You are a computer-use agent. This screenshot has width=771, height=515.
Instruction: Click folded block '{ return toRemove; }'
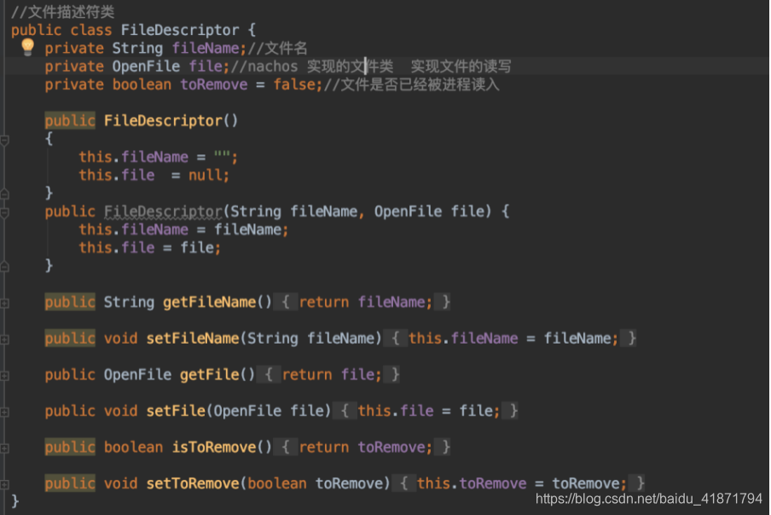coord(362,447)
